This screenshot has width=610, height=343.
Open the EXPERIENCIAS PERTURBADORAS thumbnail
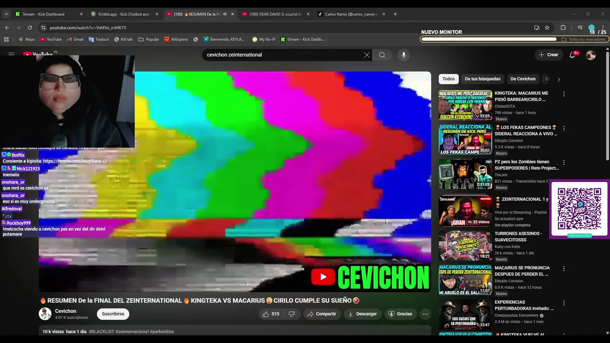coord(465,314)
